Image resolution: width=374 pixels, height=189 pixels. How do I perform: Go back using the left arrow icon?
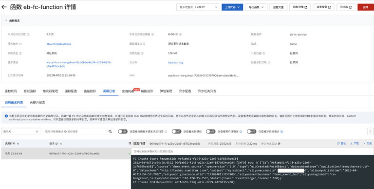click(x=4, y=7)
